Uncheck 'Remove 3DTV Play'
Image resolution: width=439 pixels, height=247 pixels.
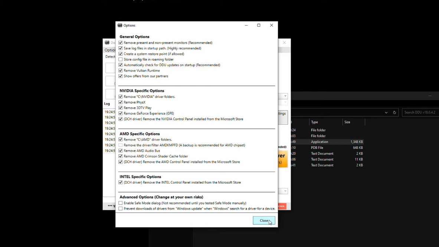pyautogui.click(x=121, y=108)
